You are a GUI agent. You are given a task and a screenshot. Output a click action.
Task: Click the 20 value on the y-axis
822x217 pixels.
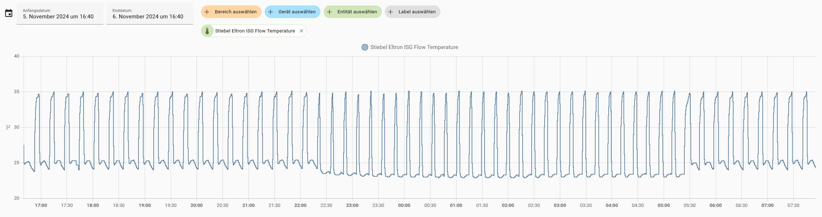pos(17,198)
